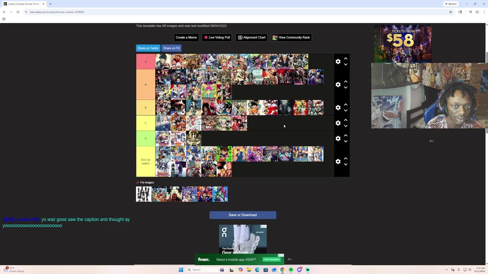Move C tier row up with arrow
Screen dimensions: 488x274
click(345, 120)
